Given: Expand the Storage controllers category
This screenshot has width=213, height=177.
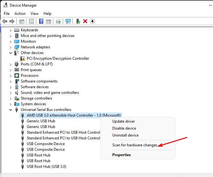Looking at the screenshot, I should [11, 99].
